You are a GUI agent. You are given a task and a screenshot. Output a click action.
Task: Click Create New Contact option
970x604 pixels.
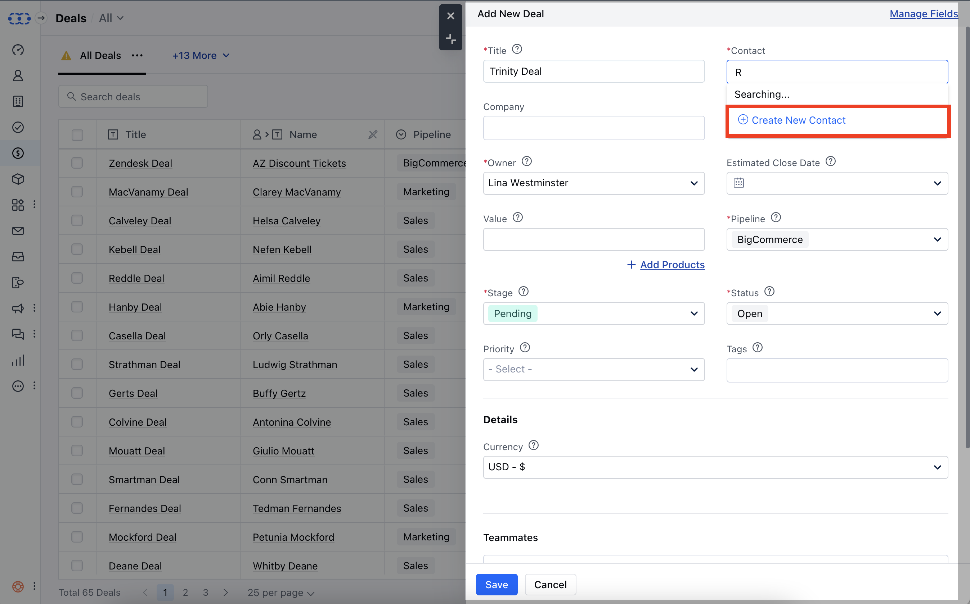[798, 120]
